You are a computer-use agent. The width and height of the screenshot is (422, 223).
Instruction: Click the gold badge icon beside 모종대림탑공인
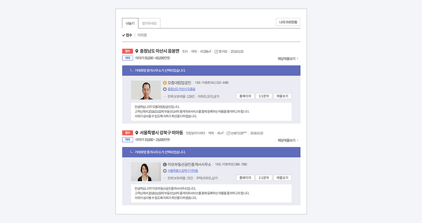[x=164, y=83]
